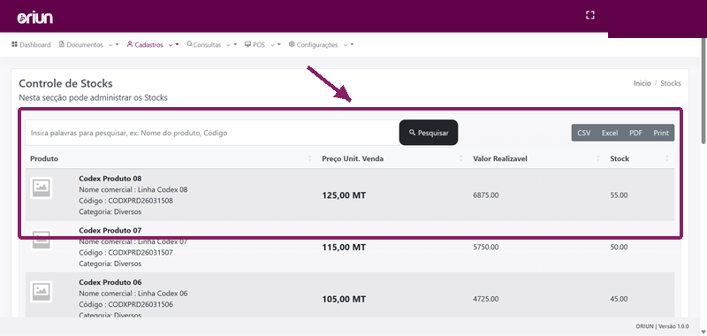Click value 5750.00
The height and width of the screenshot is (336, 707).
pyautogui.click(x=485, y=248)
